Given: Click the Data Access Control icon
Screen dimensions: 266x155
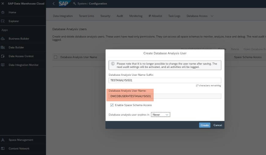Looking at the screenshot, I should pos(3,56).
